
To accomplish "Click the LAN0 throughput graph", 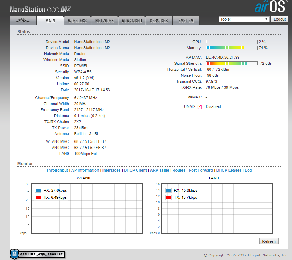I will coord(217,208).
